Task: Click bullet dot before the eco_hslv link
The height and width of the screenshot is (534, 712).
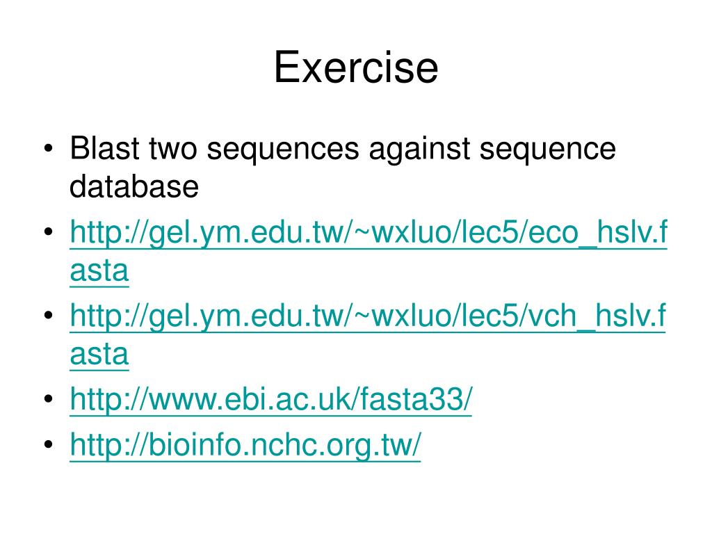Action: pos(49,232)
